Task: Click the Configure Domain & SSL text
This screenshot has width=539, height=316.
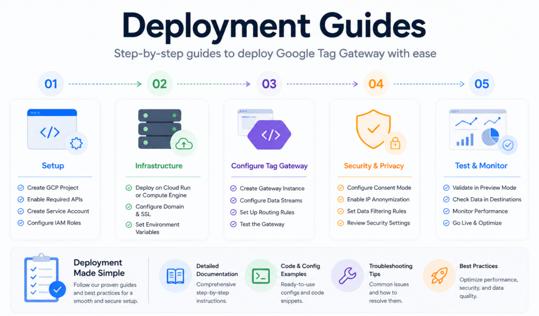Action: (x=159, y=210)
